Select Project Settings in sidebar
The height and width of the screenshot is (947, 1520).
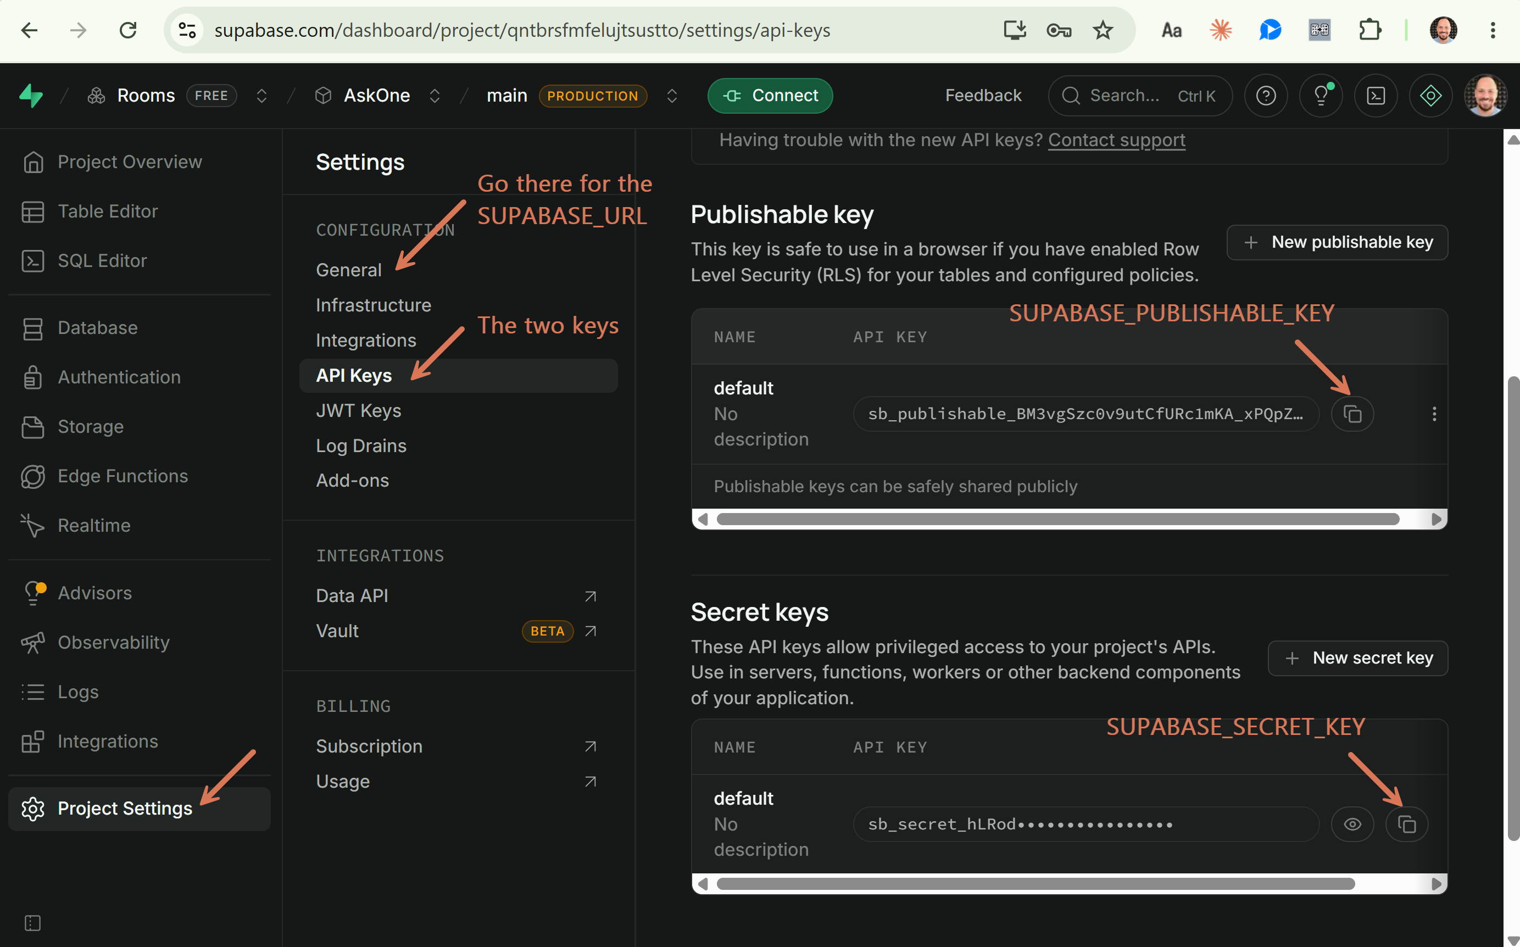click(139, 809)
